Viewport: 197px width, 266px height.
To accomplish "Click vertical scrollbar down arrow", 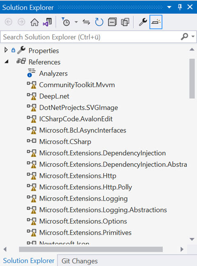I will click(x=192, y=239).
